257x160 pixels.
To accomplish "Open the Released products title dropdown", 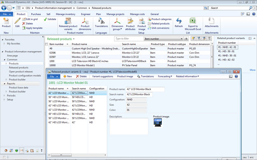I will pyautogui.click(x=74, y=39).
